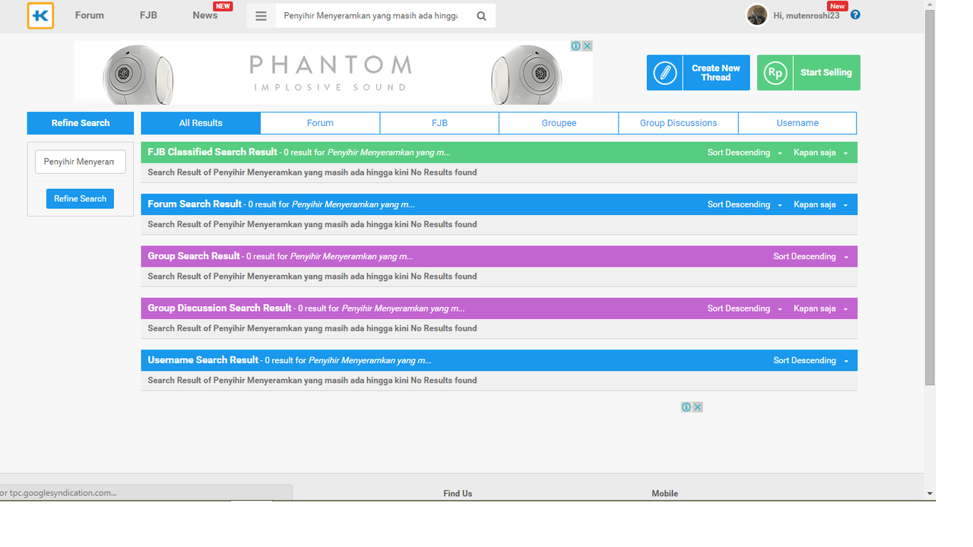Click the pencil icon on Create New Thread
The height and width of the screenshot is (547, 973).
[x=665, y=73]
